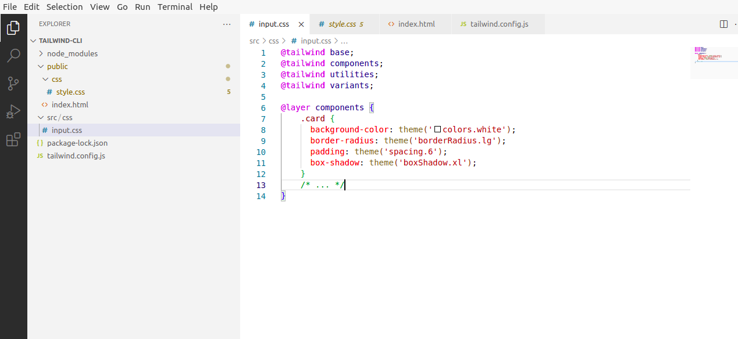Close the input.css editor tab
The height and width of the screenshot is (339, 738).
pyautogui.click(x=301, y=24)
